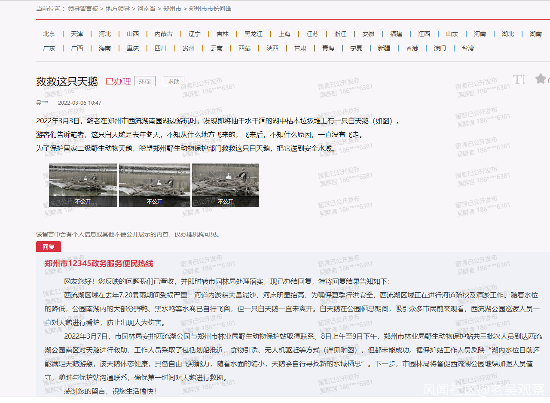Open the 云南 province link

pyautogui.click(x=217, y=48)
